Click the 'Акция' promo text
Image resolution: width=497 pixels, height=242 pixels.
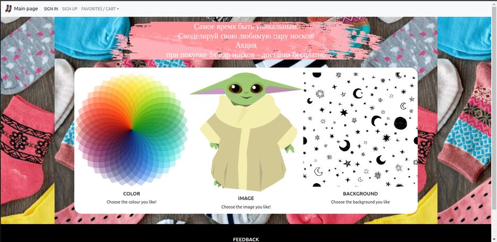246,45
